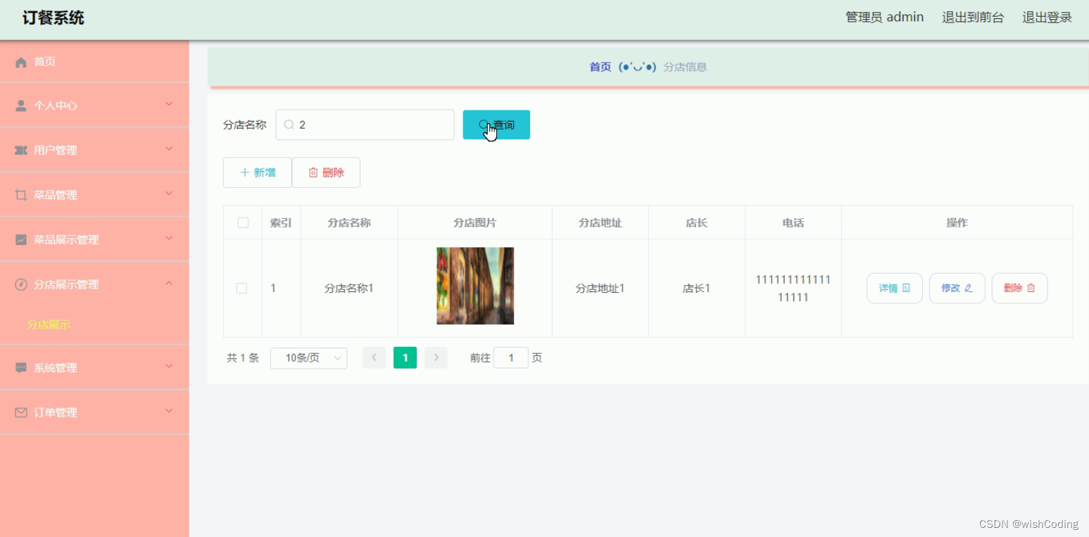Open the 10条/页 page-size dropdown
Viewport: 1089px width, 537px height.
[x=308, y=358]
